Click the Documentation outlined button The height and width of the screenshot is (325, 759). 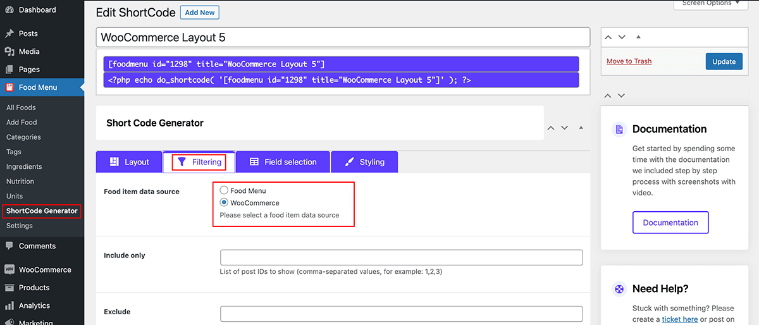point(670,223)
